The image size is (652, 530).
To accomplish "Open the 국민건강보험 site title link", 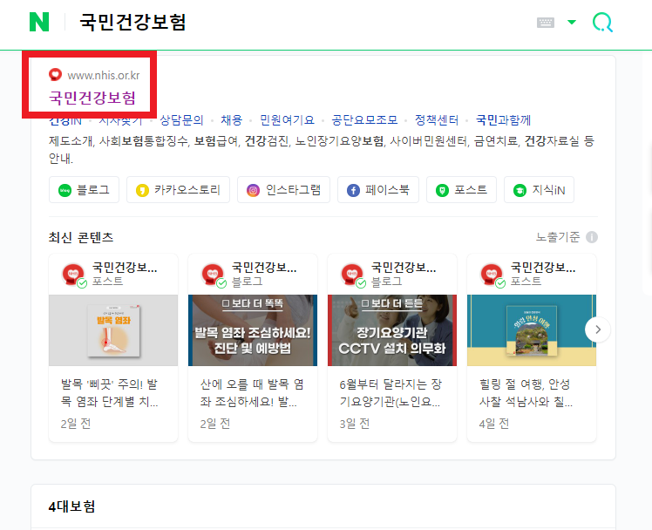I will pos(92,98).
